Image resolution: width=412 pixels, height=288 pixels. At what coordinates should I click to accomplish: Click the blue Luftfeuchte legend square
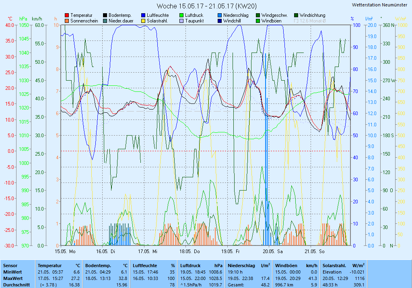[x=143, y=15]
